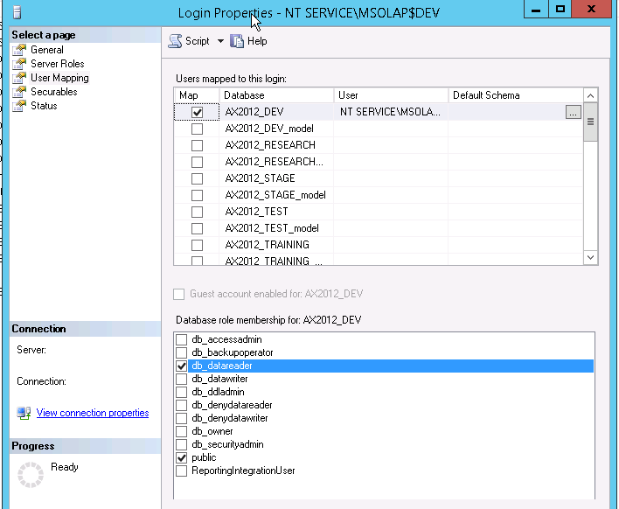619x509 pixels.
Task: Open the Script dropdown arrow
Action: click(220, 41)
